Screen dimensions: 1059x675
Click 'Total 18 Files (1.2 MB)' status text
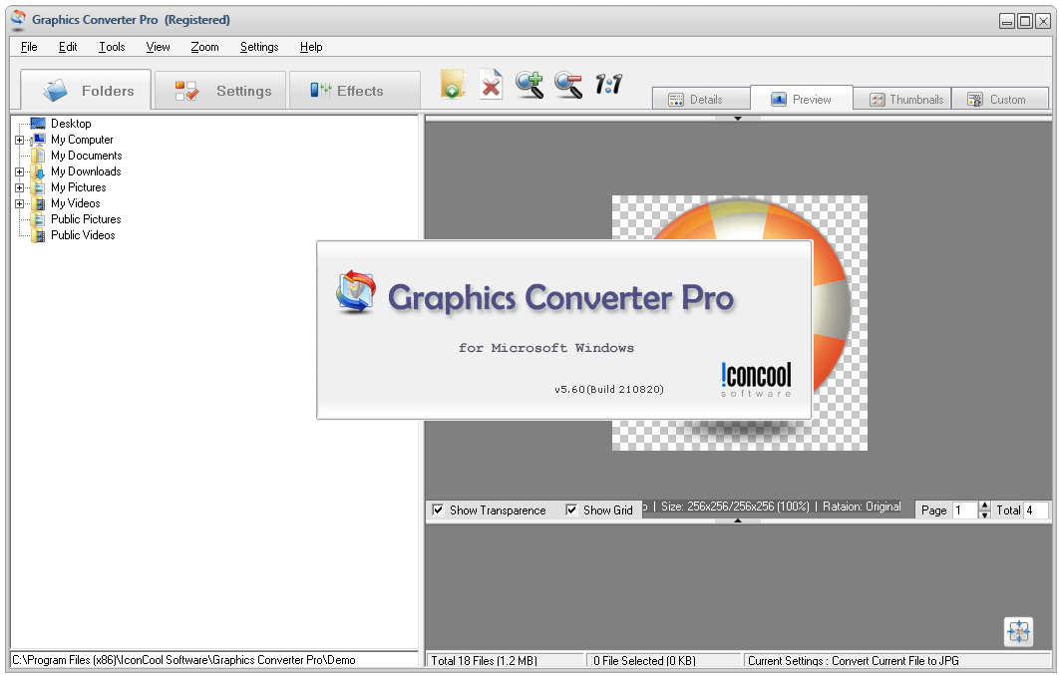click(484, 661)
